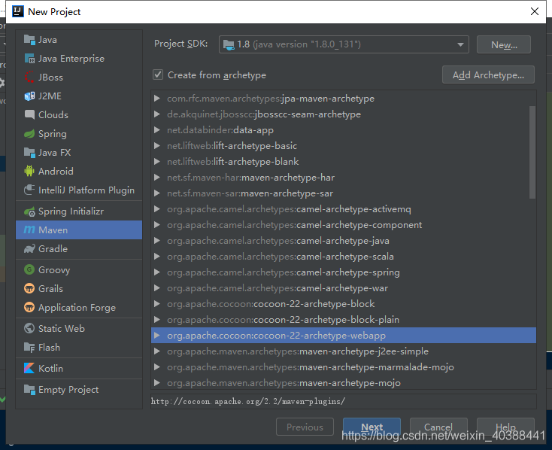Select Java Enterprise project type

[79, 59]
